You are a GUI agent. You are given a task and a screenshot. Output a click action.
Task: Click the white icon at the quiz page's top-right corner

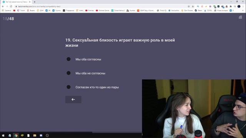[240, 17]
